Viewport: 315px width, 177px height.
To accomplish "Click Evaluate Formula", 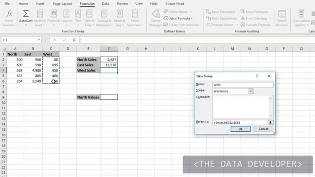I will click(255, 25).
